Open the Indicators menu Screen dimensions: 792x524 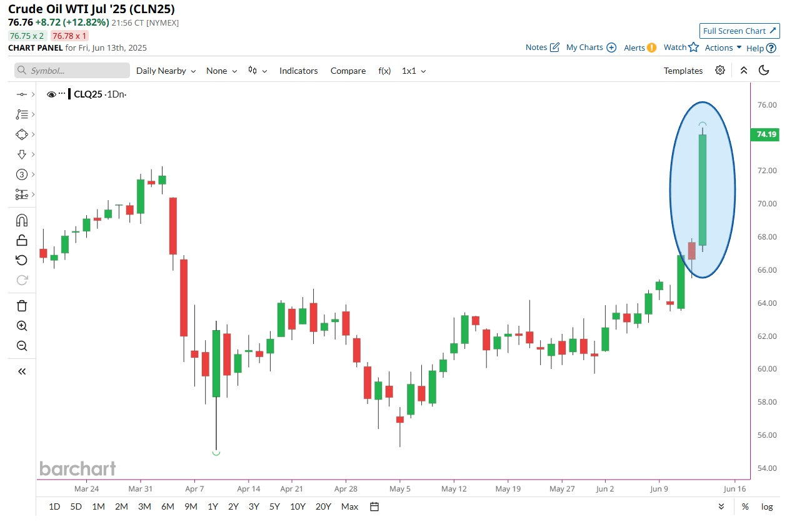pyautogui.click(x=298, y=71)
